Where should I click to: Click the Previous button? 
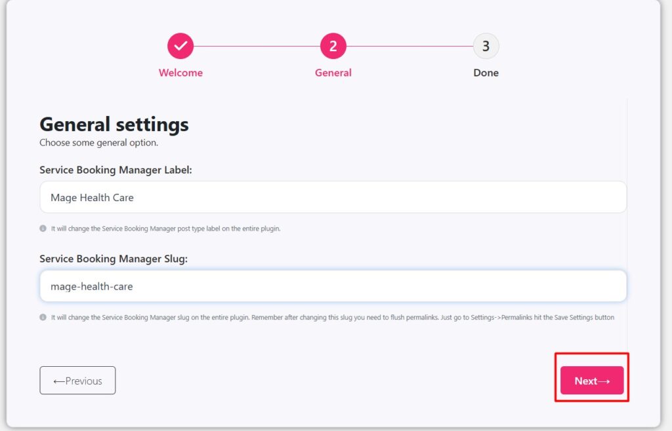(x=77, y=380)
